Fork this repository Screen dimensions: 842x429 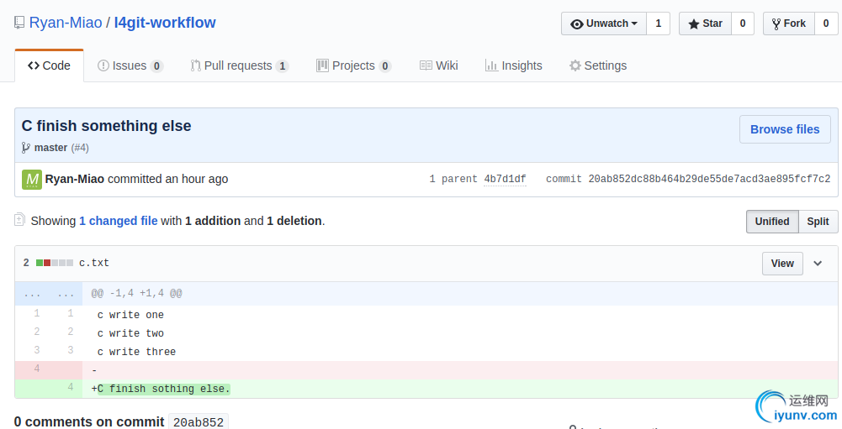tap(787, 24)
